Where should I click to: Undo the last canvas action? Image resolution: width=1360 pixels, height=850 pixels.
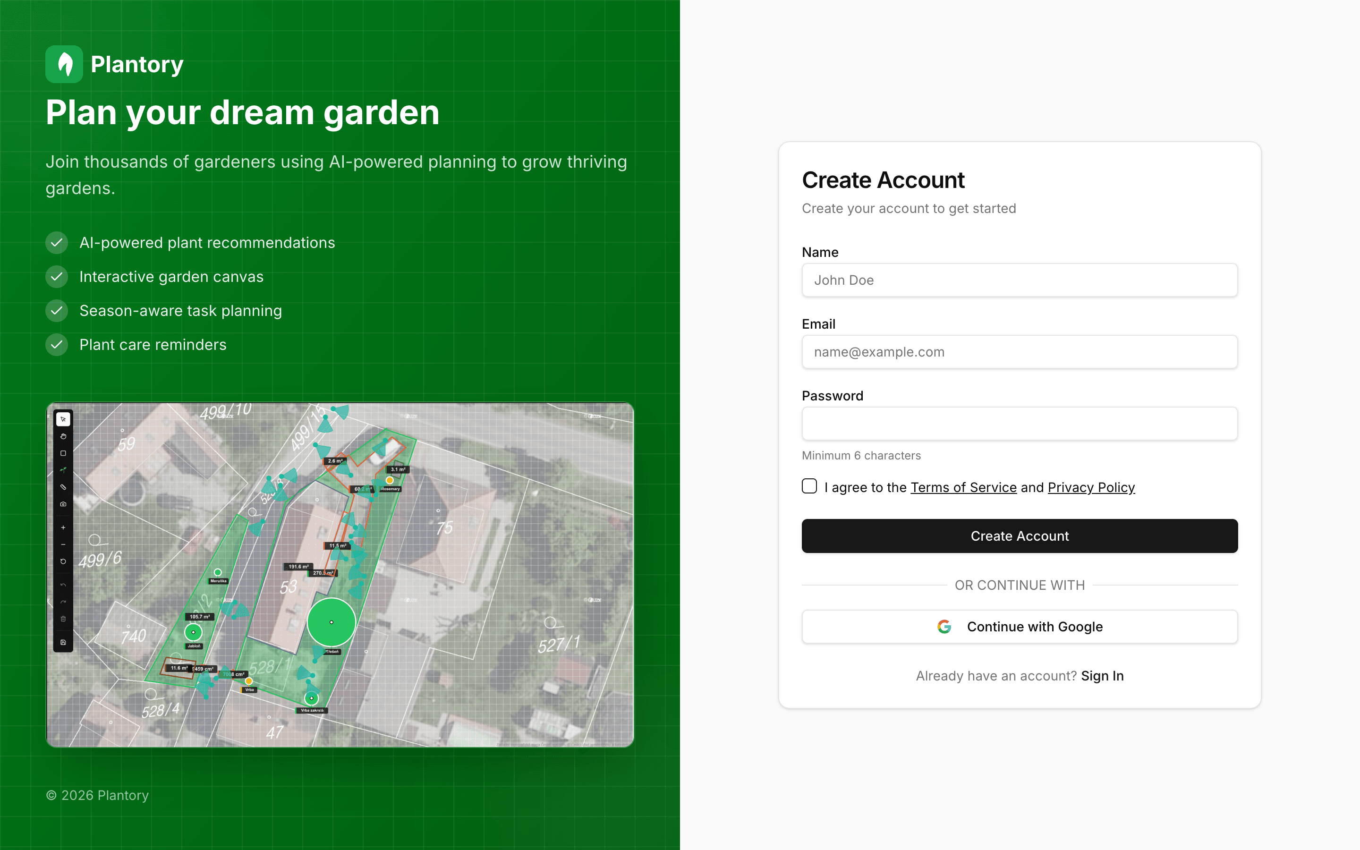tap(63, 585)
